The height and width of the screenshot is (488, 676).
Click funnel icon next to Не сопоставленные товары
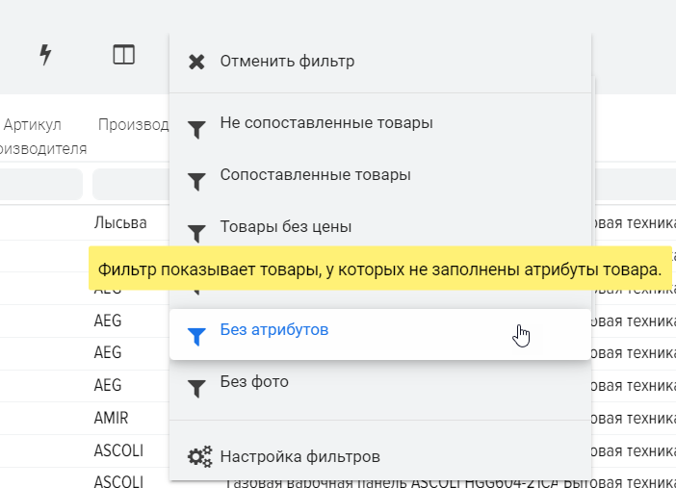click(196, 129)
